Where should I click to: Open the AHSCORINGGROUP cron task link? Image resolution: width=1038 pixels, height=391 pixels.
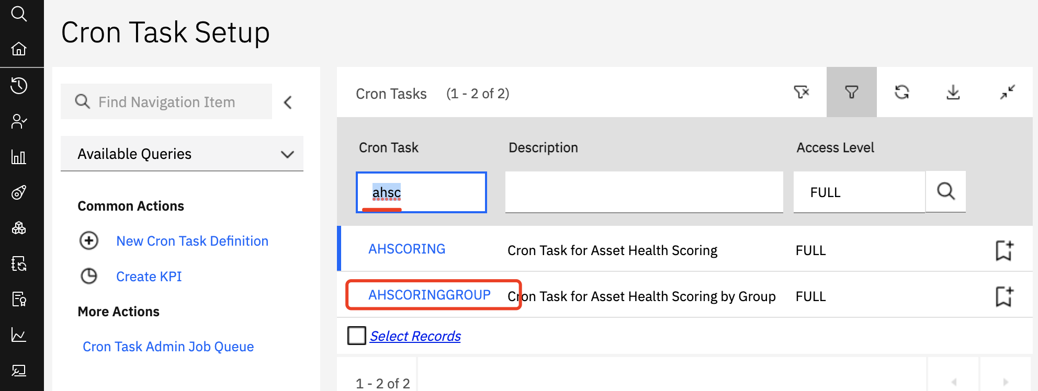[x=430, y=295]
